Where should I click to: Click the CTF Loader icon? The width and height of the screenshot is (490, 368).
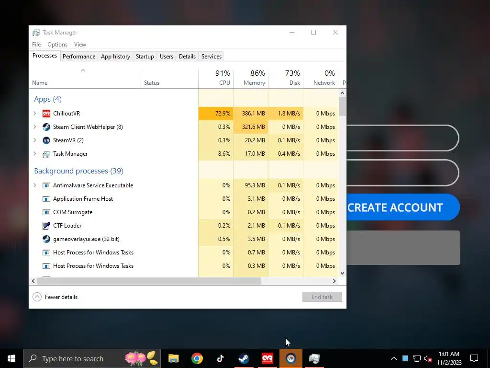coord(46,226)
